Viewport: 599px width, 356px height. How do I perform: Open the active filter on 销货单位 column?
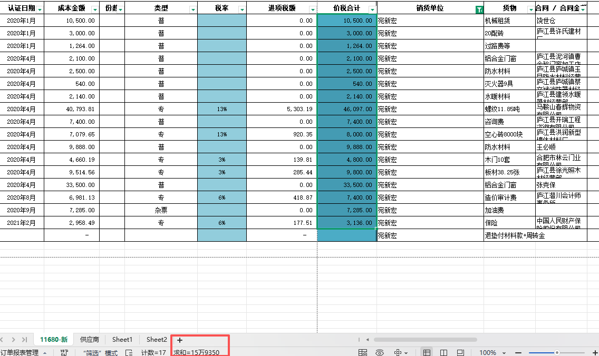point(479,9)
